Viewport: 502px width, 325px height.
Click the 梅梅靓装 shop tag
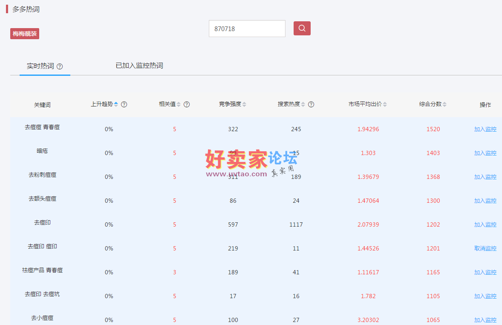(25, 34)
